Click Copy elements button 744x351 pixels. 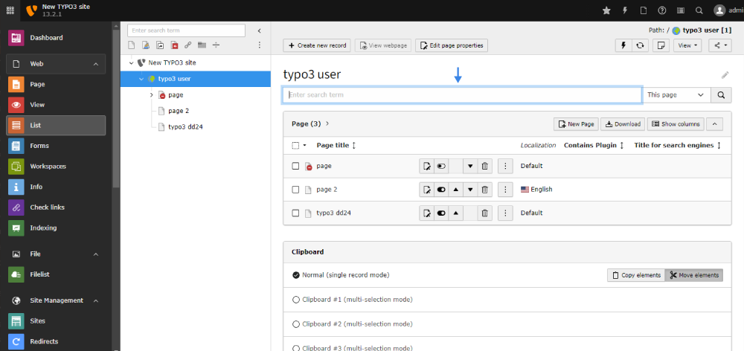pos(636,275)
